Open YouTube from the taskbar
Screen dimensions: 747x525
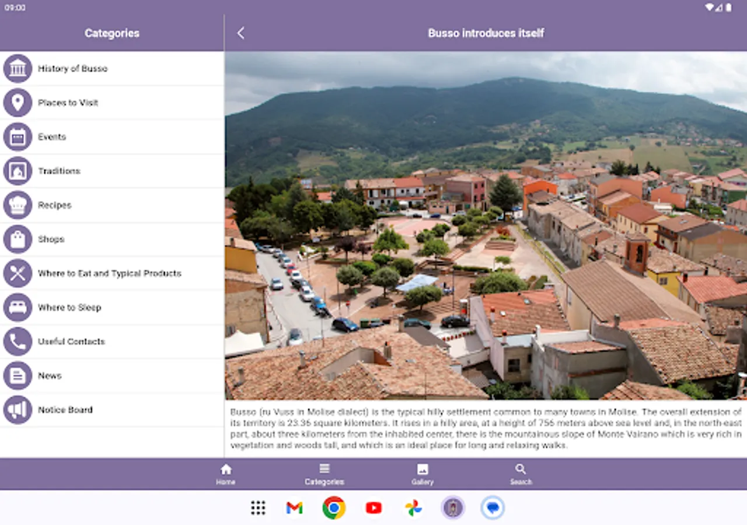point(373,508)
